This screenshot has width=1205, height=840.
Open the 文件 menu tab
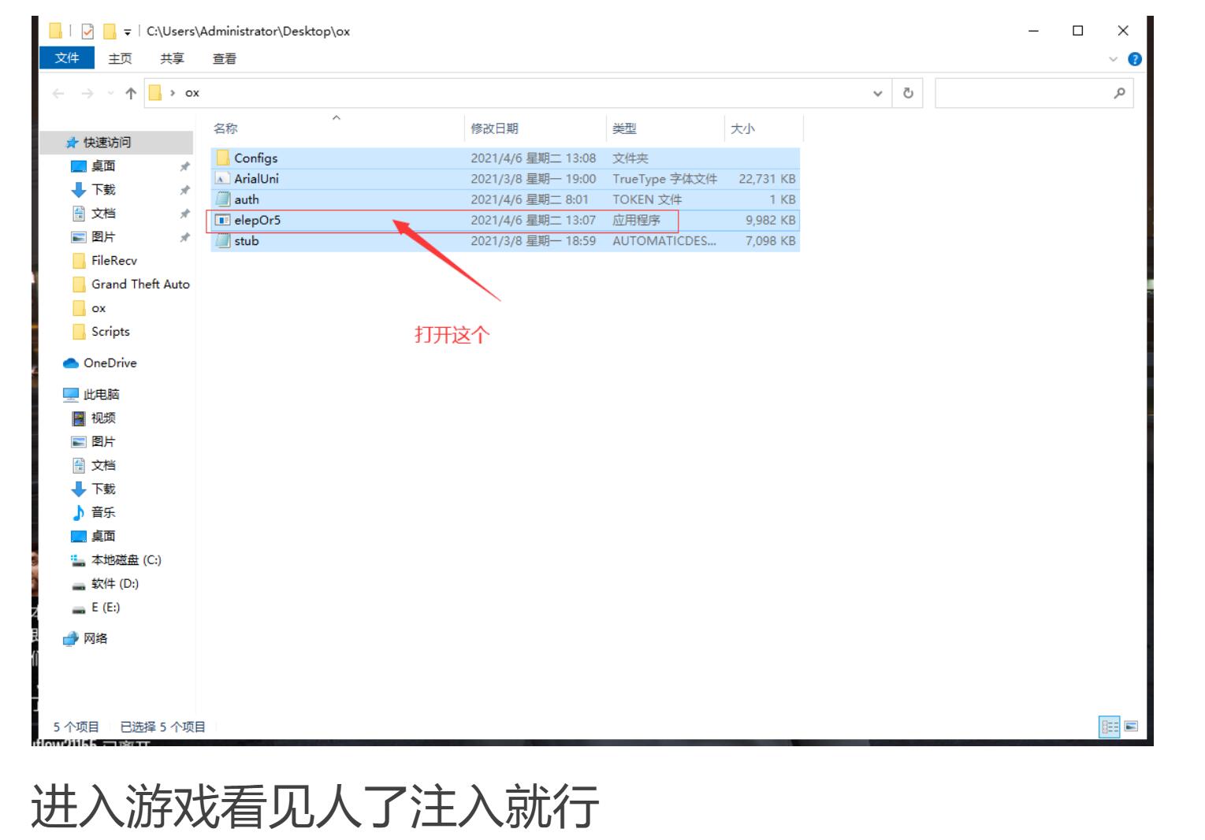click(67, 58)
